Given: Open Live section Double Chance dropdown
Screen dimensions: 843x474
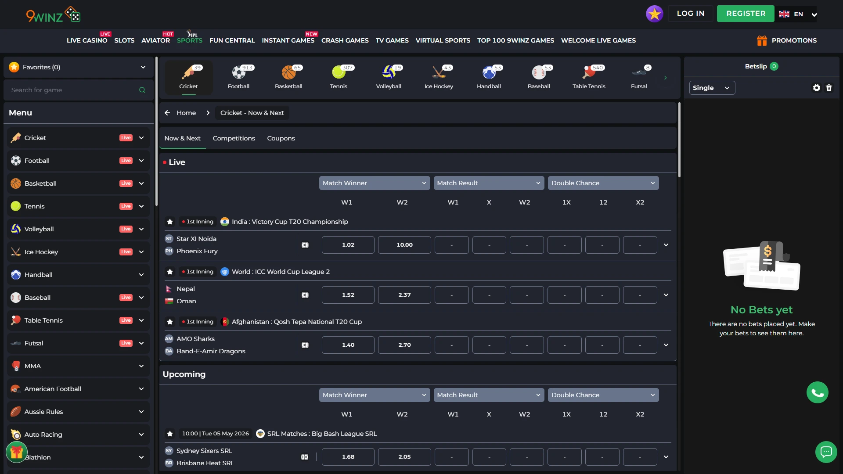Looking at the screenshot, I should (603, 183).
